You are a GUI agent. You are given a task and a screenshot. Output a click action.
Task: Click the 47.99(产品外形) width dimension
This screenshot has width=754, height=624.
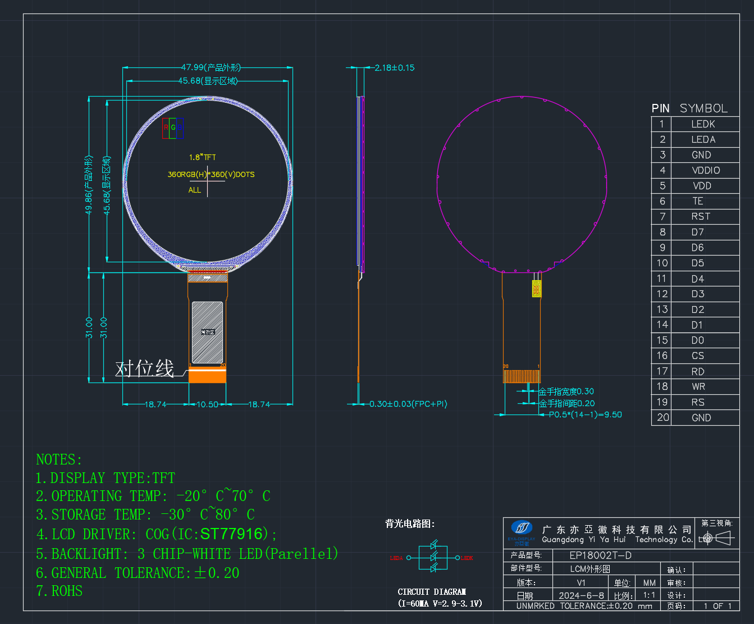click(211, 67)
